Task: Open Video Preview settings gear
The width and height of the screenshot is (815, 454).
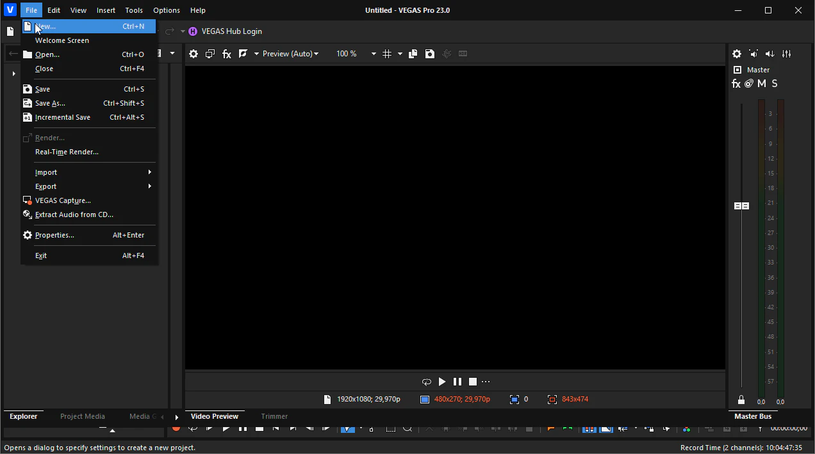Action: (x=193, y=54)
